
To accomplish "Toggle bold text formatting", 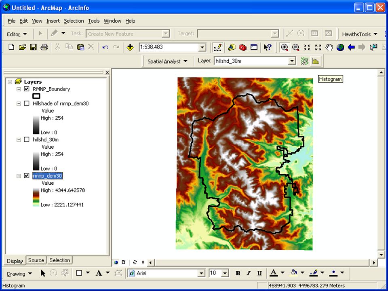I will point(238,273).
